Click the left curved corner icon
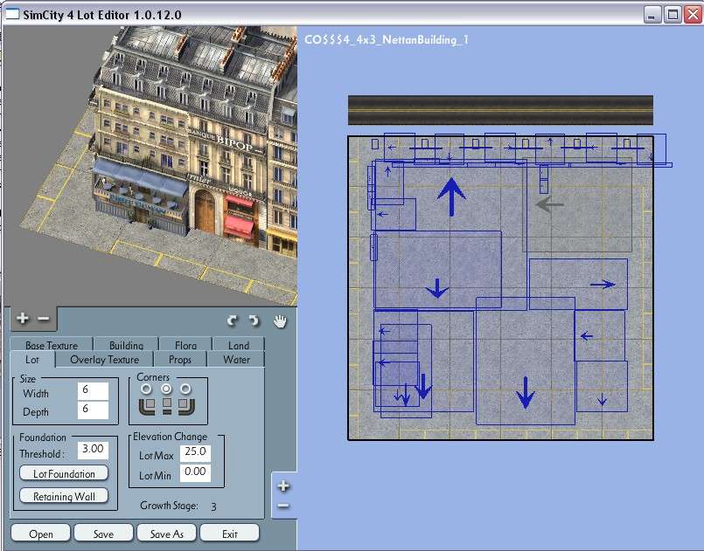The image size is (704, 551). [x=147, y=407]
